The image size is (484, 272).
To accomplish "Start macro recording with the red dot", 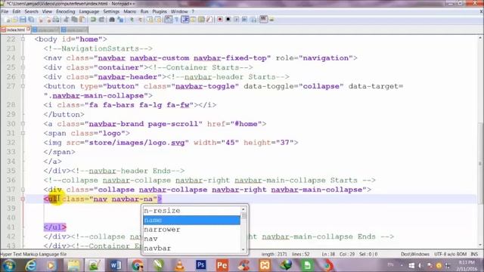I will point(220,20).
